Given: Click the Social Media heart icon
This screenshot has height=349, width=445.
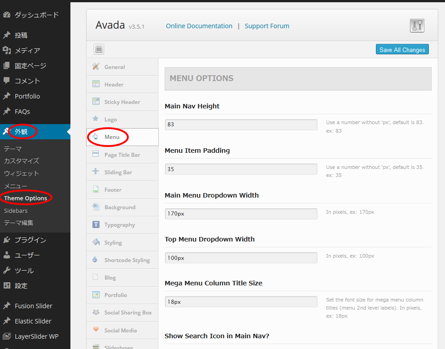Looking at the screenshot, I should [x=96, y=330].
